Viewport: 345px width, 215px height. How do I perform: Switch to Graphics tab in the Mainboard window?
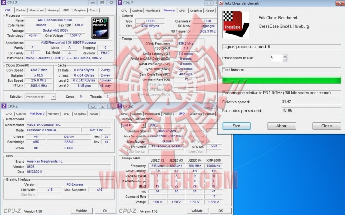pos(80,114)
